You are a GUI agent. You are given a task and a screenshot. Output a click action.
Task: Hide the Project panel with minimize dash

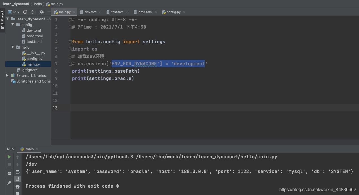49,12
